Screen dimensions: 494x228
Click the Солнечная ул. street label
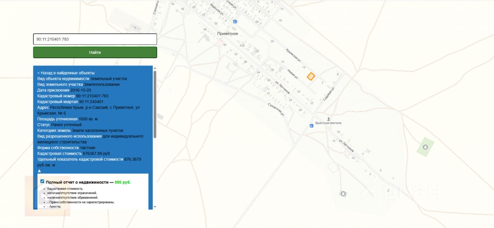(276, 108)
